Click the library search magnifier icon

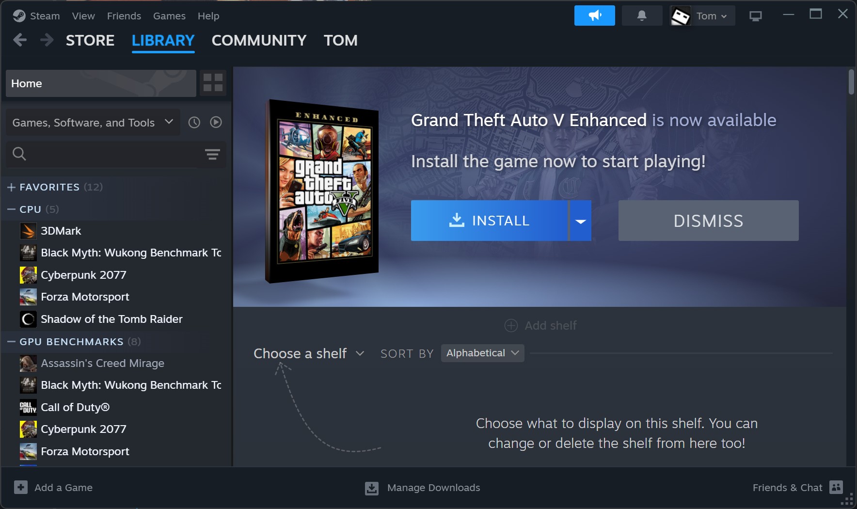(x=19, y=154)
